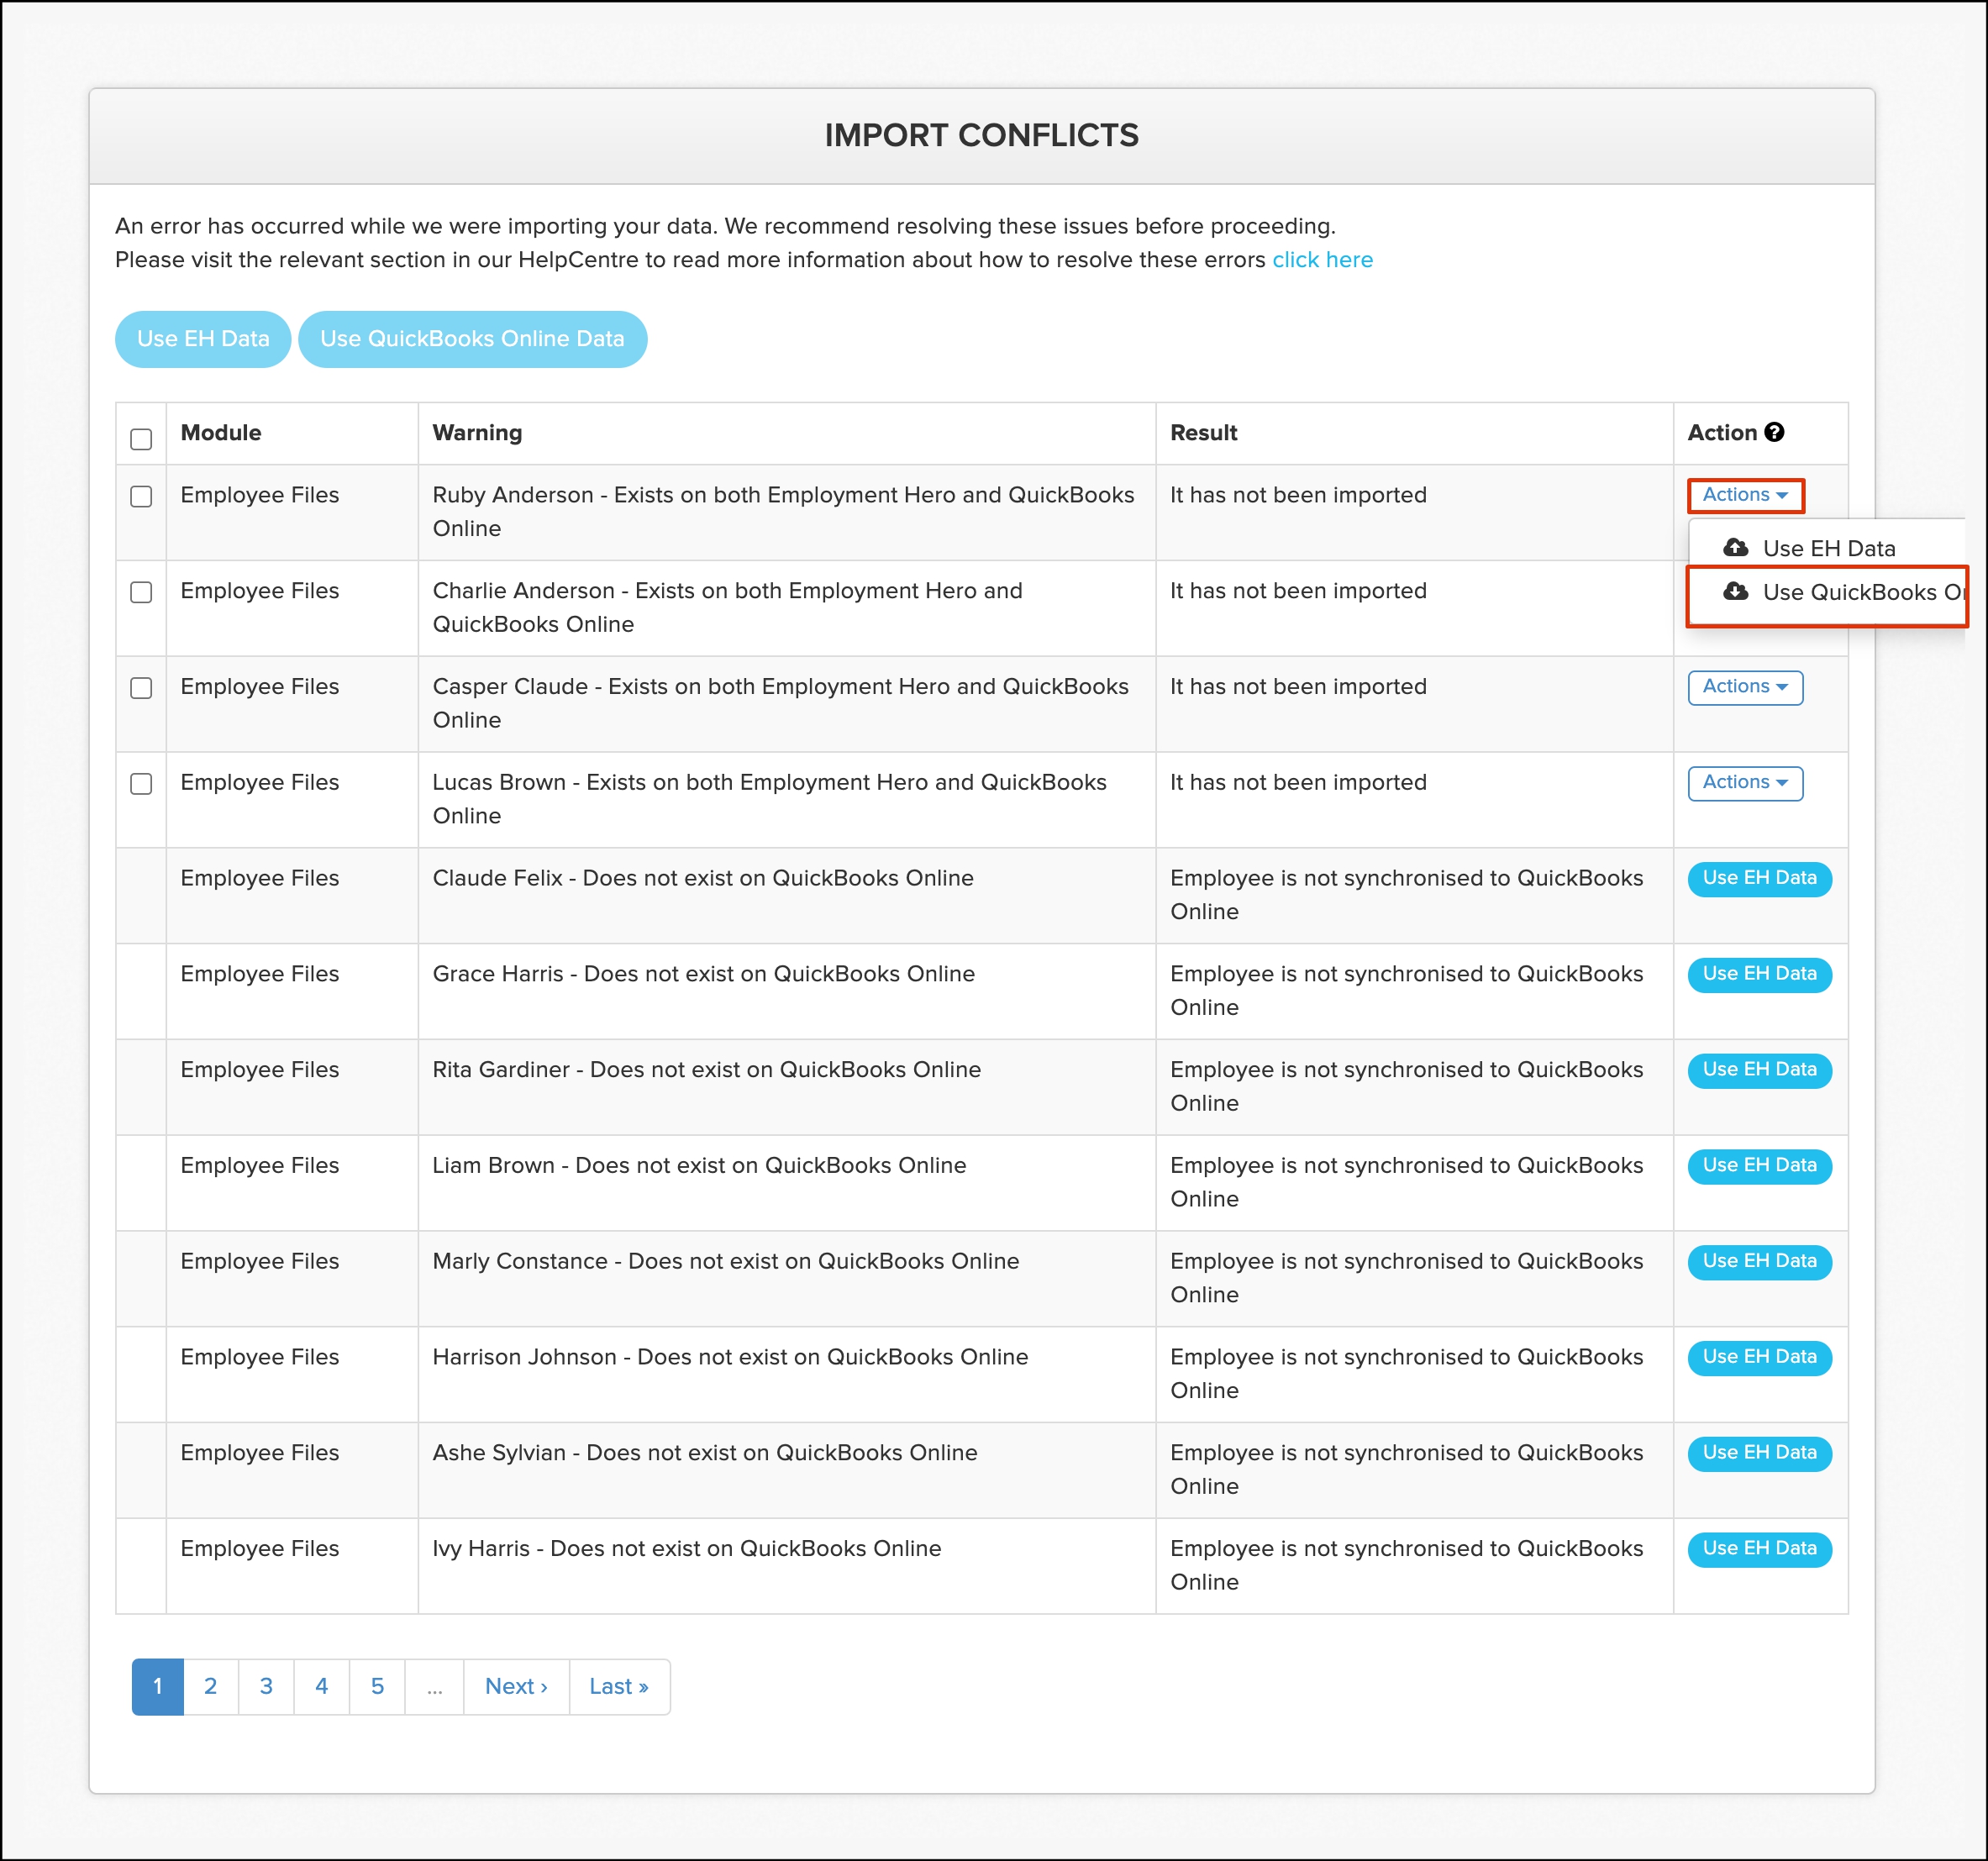Image resolution: width=1988 pixels, height=1861 pixels.
Task: Go to pagination page 3
Action: coord(266,1686)
